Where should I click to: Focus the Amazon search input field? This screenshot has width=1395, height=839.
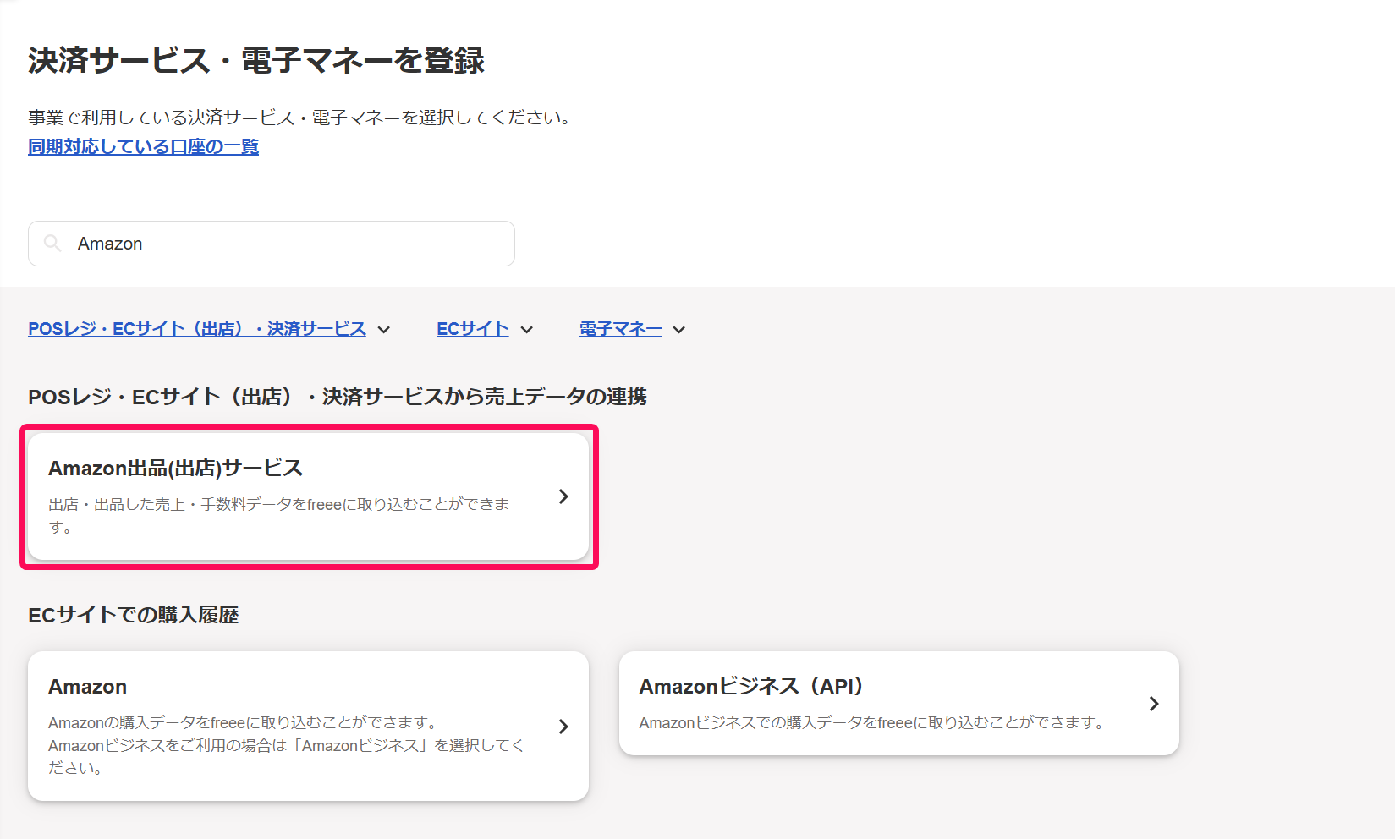(x=272, y=244)
